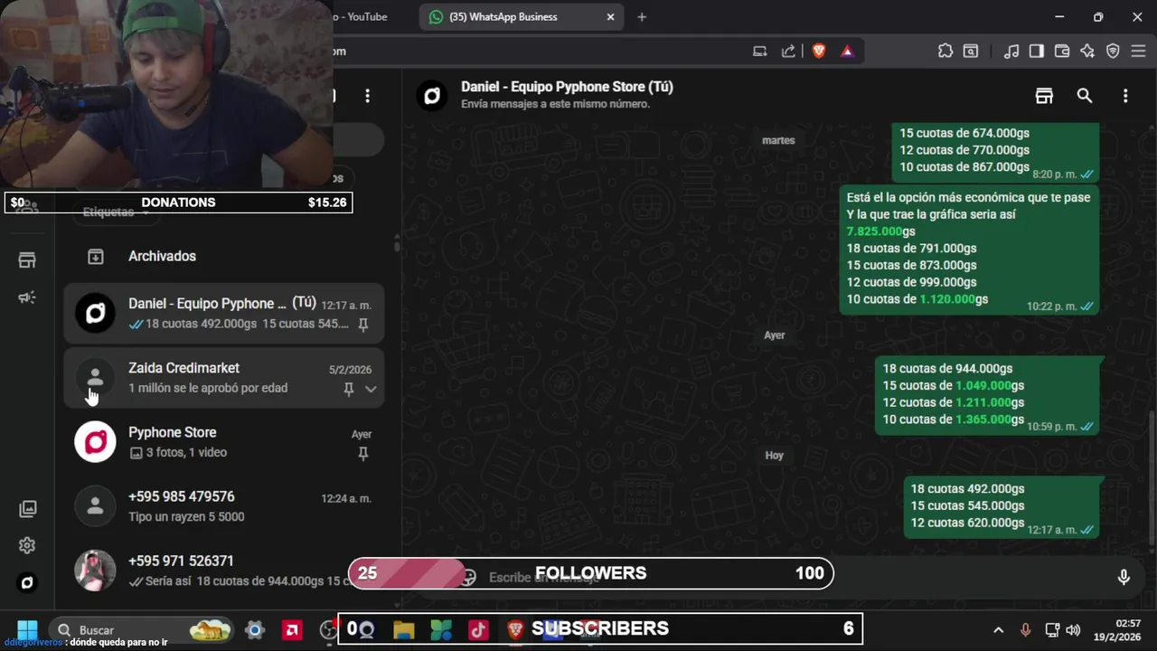The width and height of the screenshot is (1157, 651).
Task: Open Zaida Credimarket chat
Action: pyautogui.click(x=223, y=378)
